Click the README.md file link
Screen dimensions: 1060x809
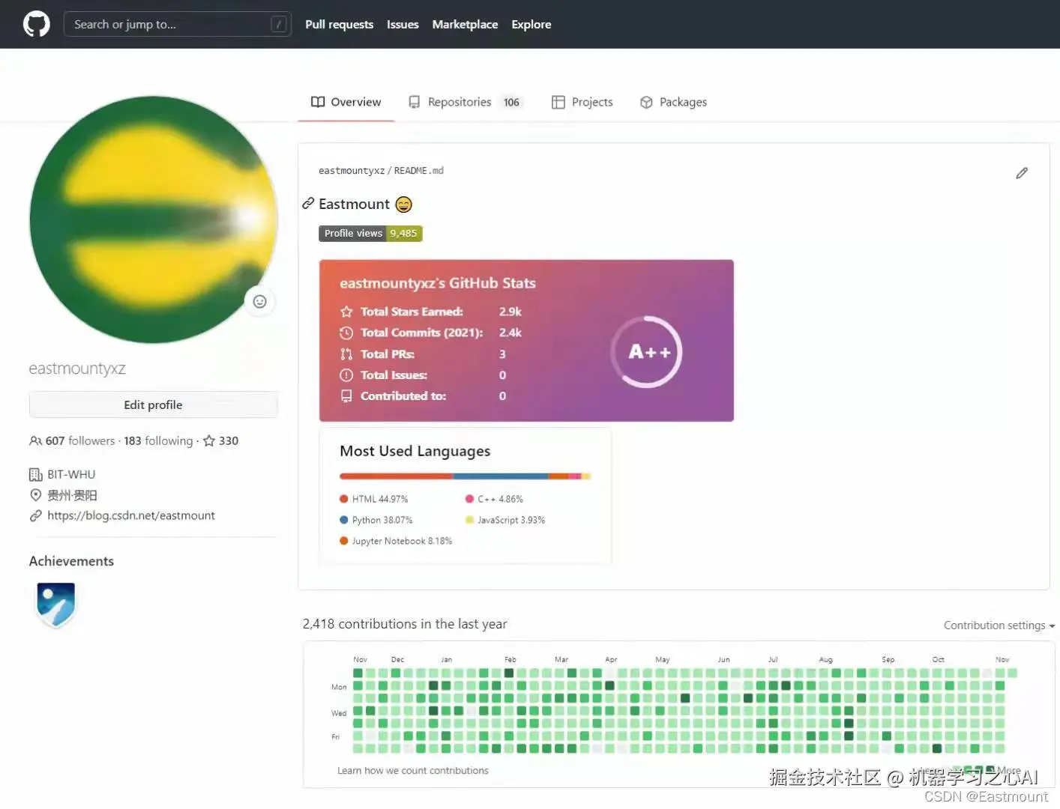[x=419, y=171]
